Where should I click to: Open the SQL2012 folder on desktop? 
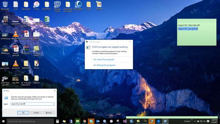tap(36, 80)
